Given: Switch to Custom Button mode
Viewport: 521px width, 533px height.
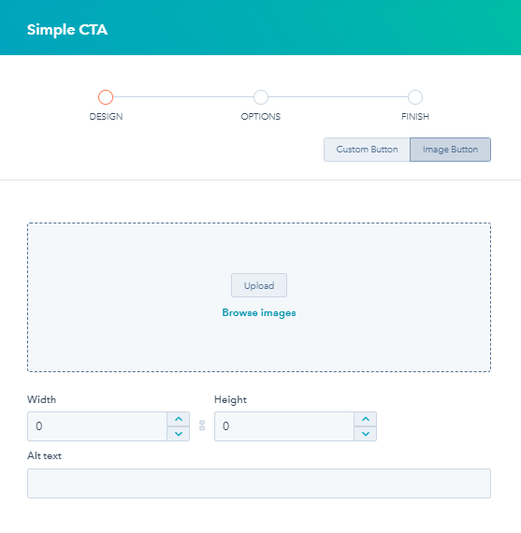Looking at the screenshot, I should 367,150.
